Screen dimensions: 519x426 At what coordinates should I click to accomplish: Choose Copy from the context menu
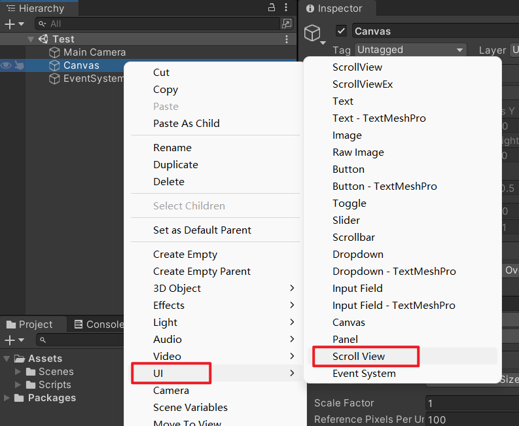[166, 90]
